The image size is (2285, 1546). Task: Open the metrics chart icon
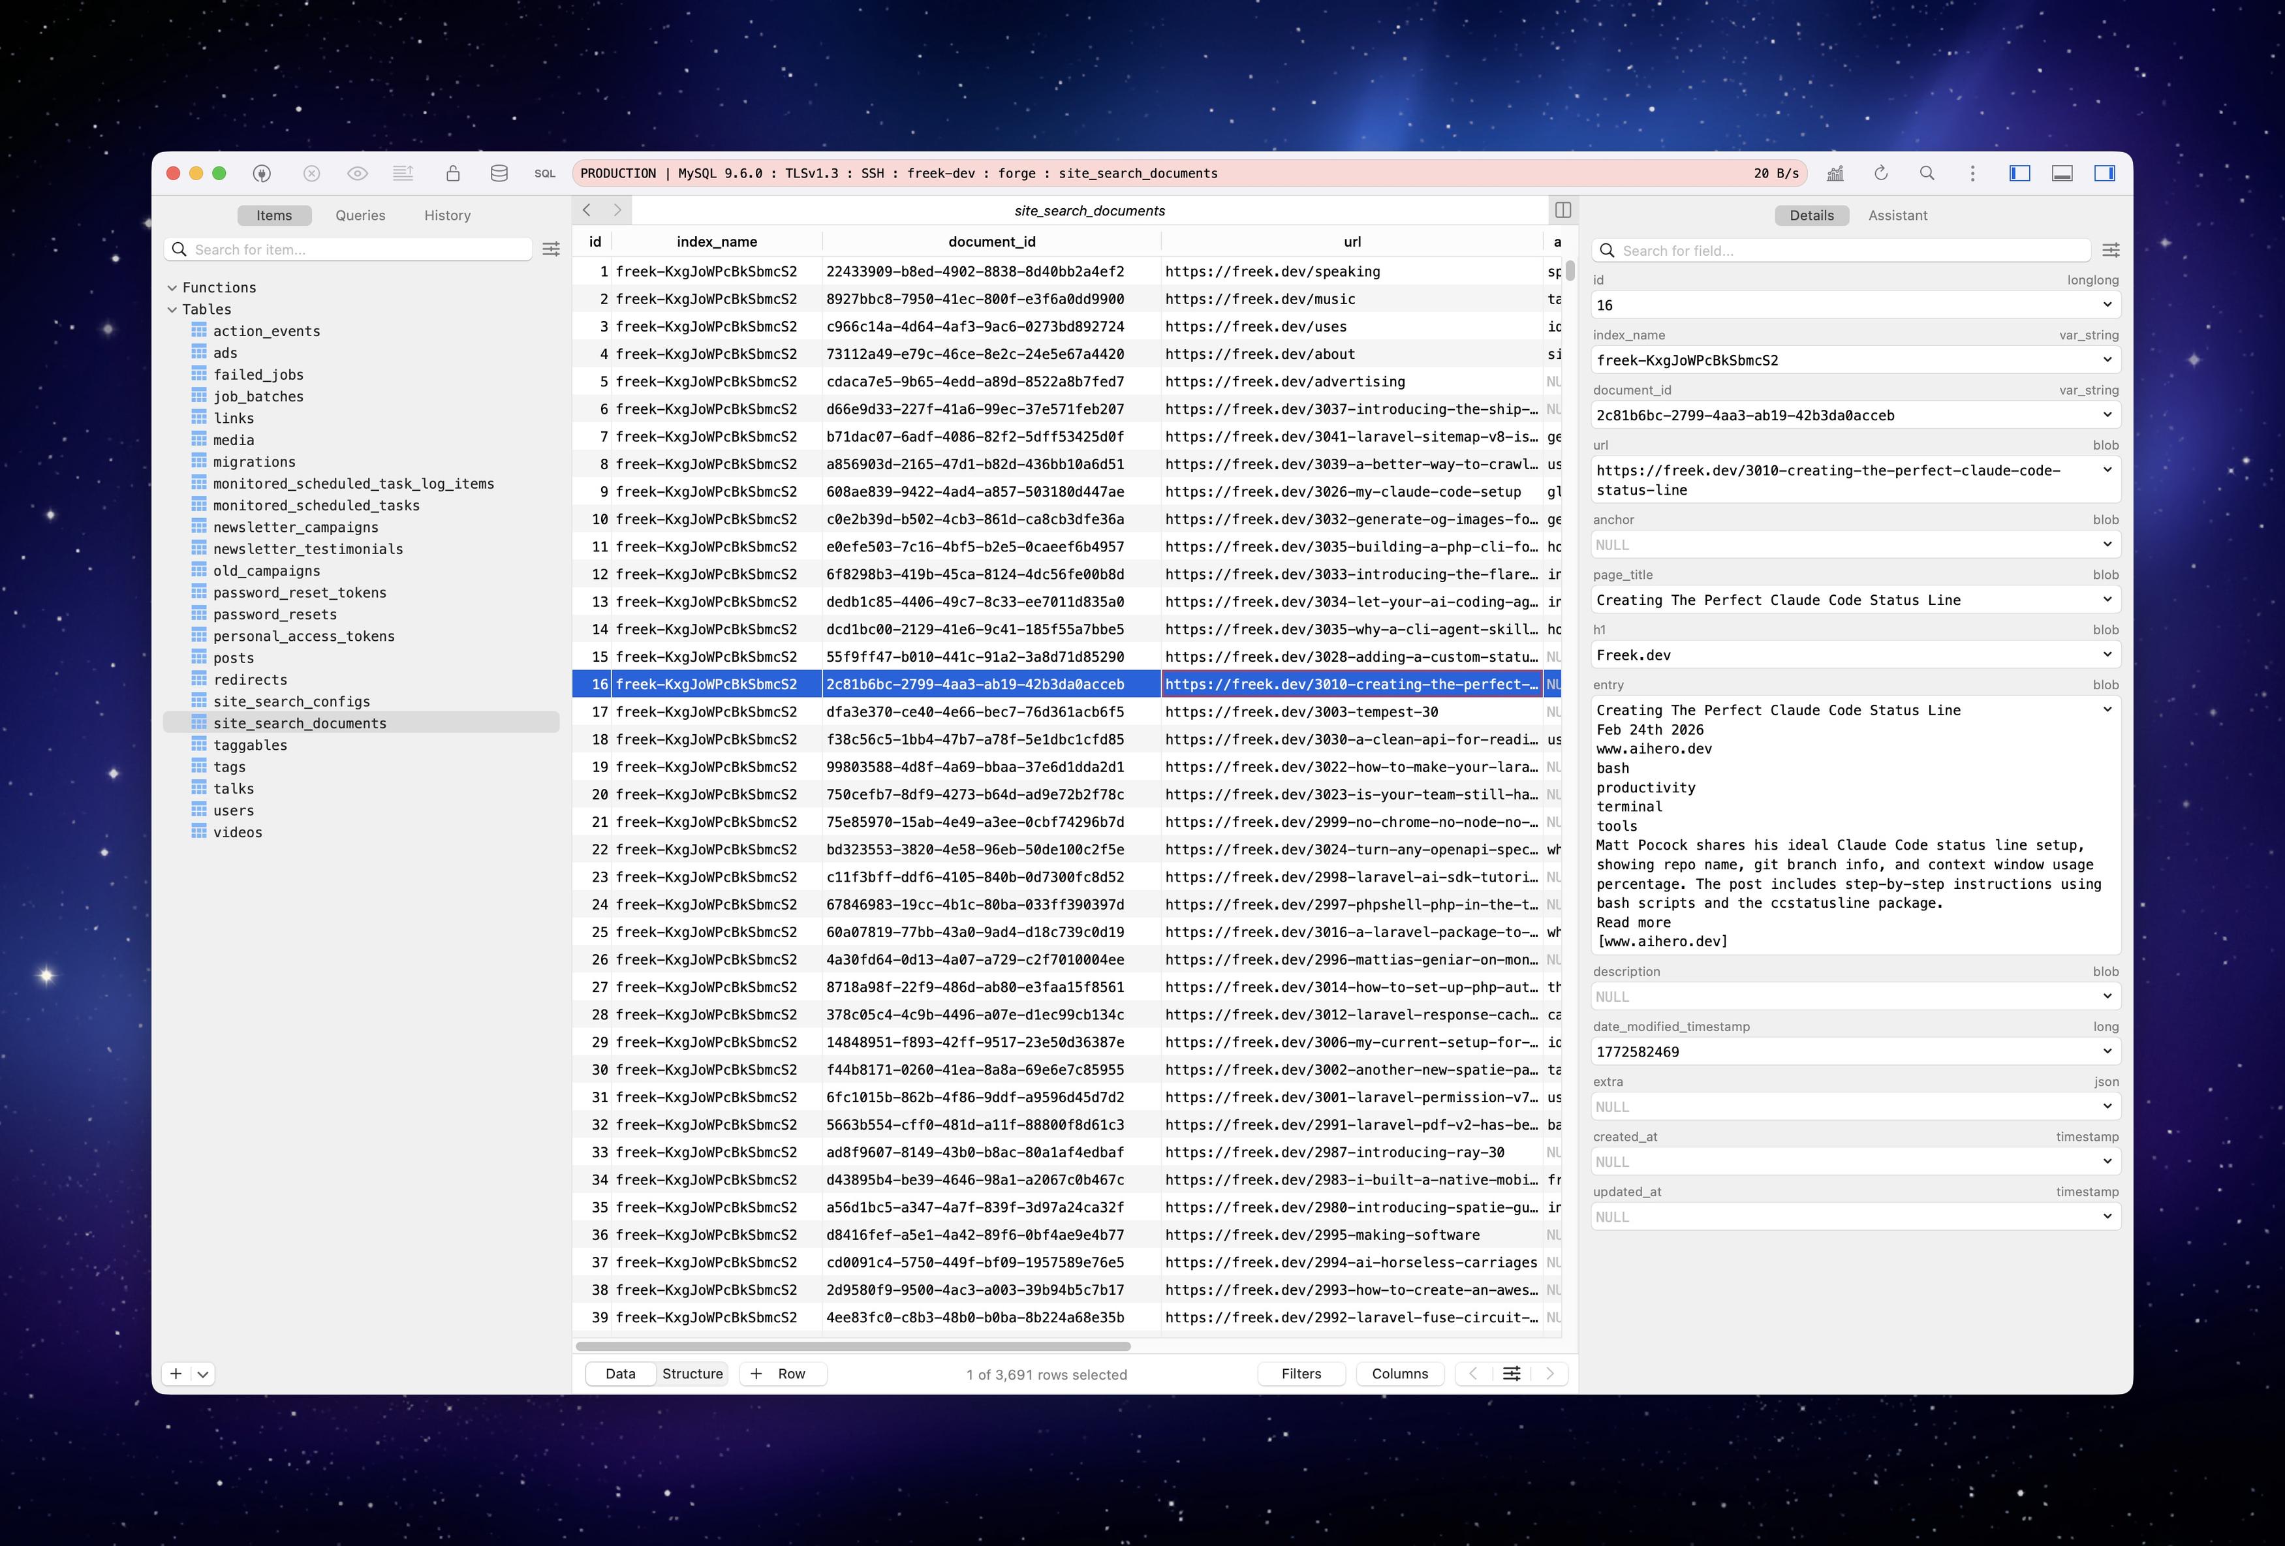(x=1835, y=173)
